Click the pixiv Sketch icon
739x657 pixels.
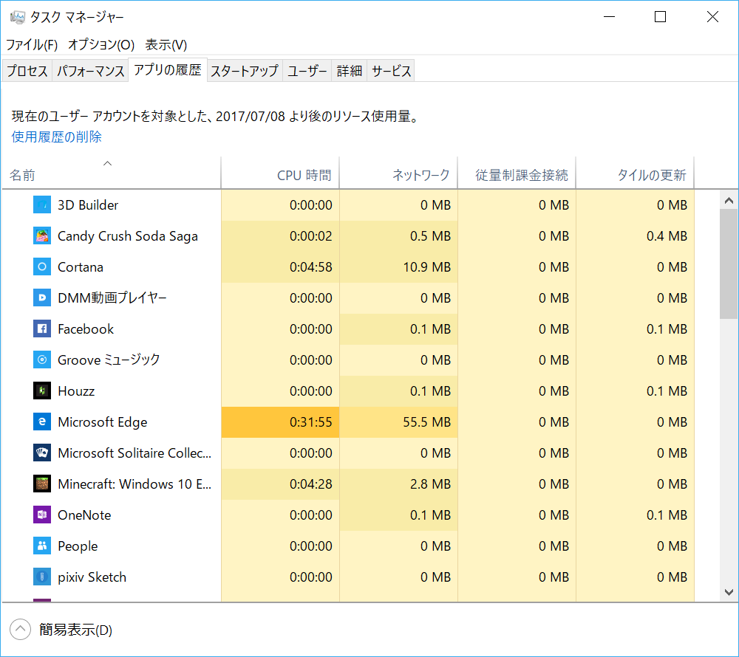pos(42,577)
